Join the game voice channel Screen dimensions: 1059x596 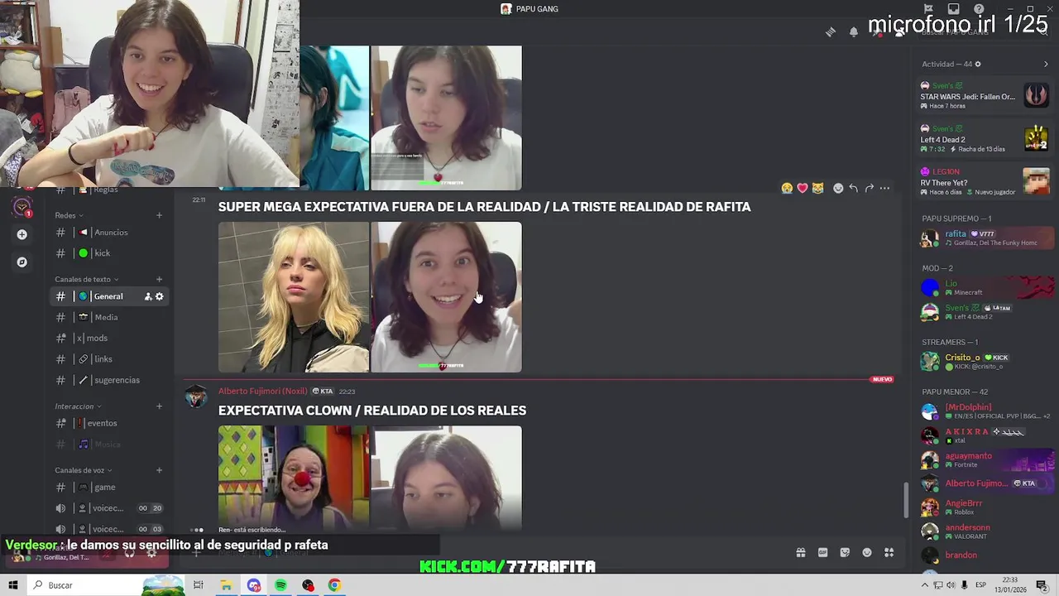click(111, 488)
